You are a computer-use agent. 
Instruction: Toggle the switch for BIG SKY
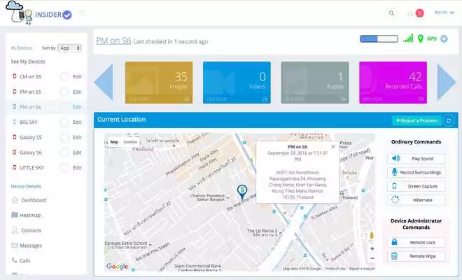[64, 122]
